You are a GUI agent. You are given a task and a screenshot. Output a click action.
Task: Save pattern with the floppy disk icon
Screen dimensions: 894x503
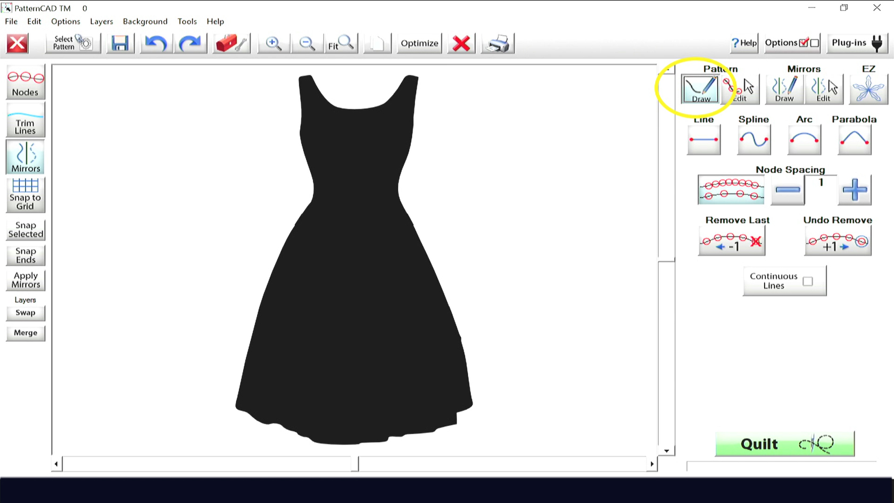pos(120,44)
